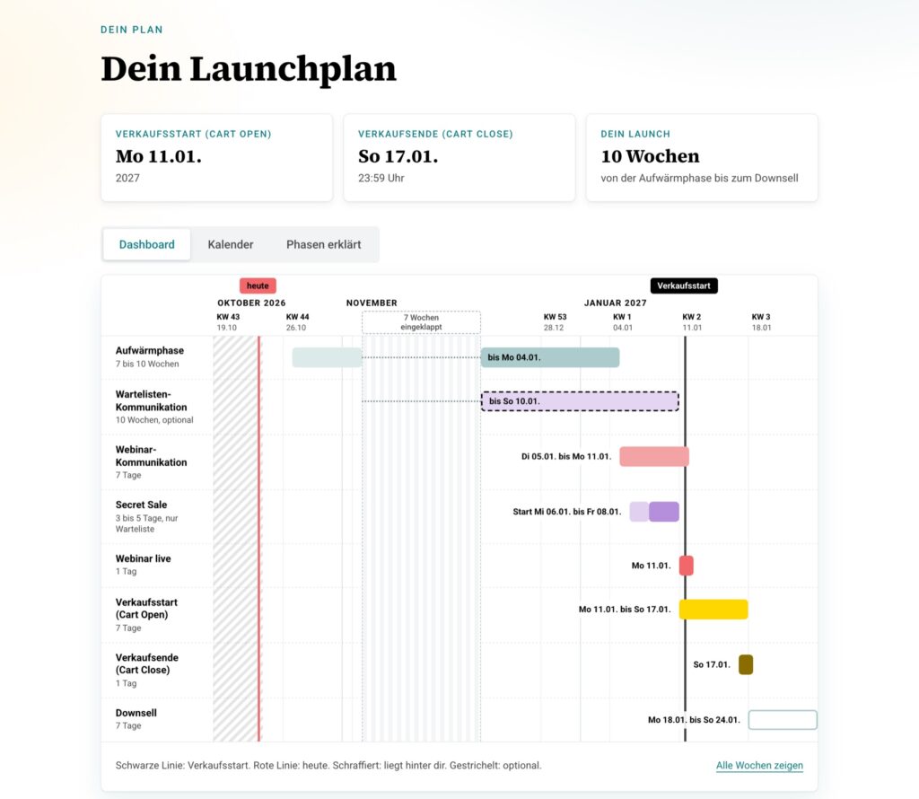Click the Verkaufsende (Cart Close) summary card

(x=459, y=158)
